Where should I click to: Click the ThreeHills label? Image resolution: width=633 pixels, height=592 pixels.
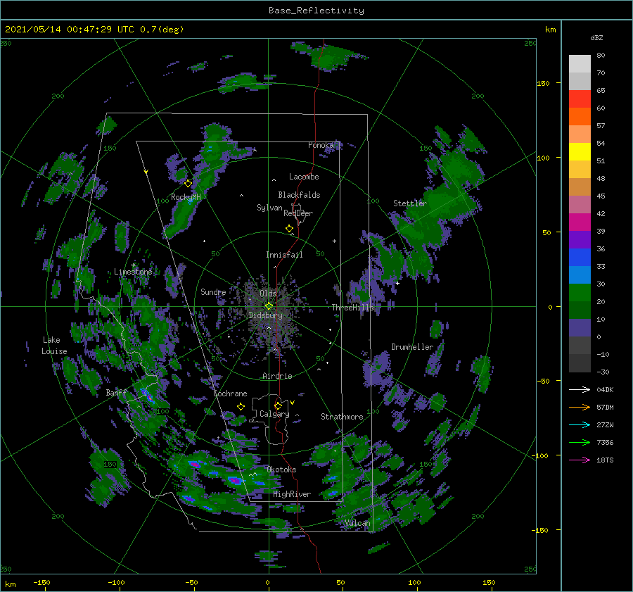(x=353, y=308)
